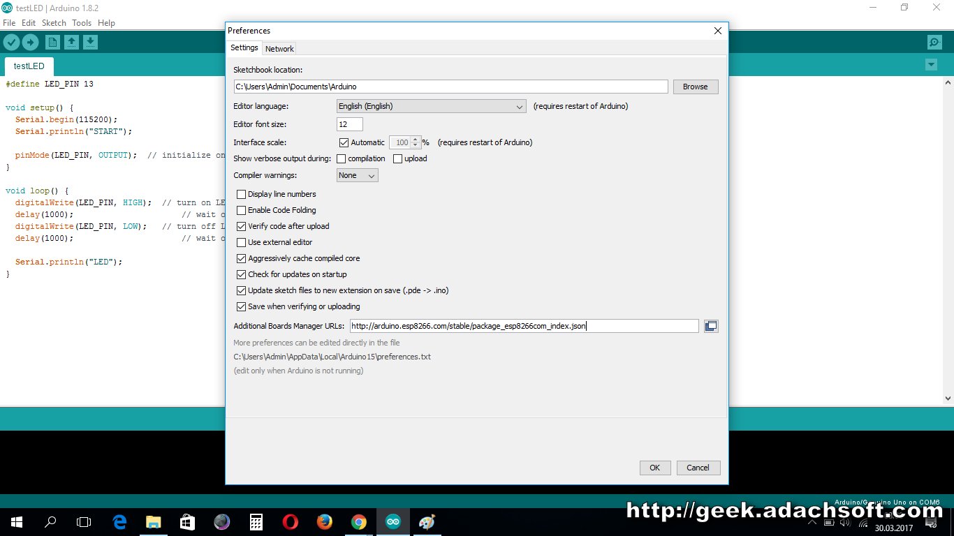Viewport: 954px width, 536px height.
Task: Open the File menu
Action: tap(9, 23)
